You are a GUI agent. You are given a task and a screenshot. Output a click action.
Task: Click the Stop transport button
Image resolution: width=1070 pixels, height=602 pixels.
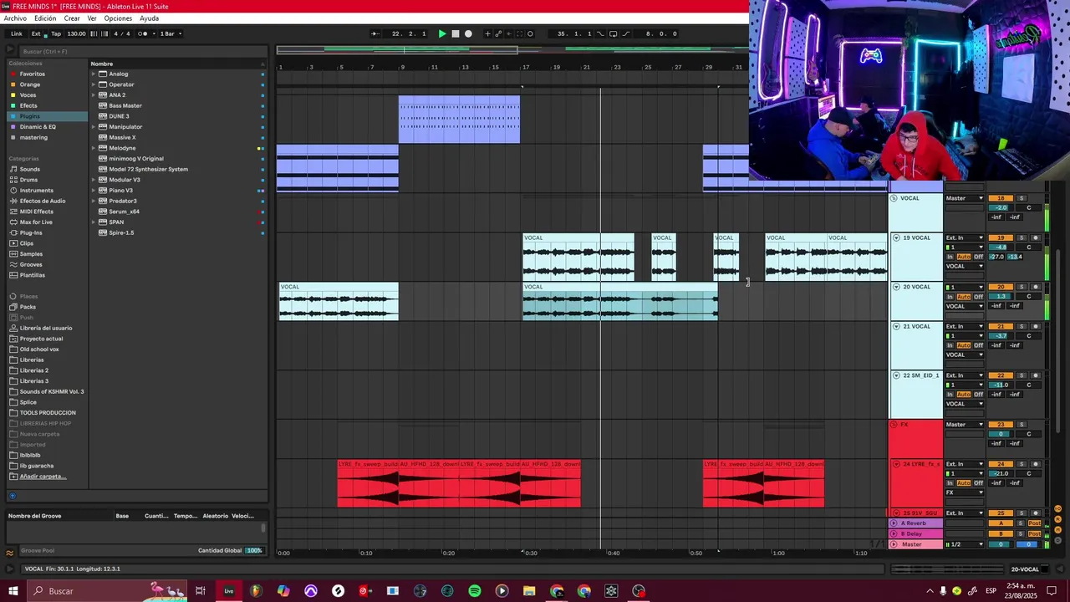click(x=456, y=33)
